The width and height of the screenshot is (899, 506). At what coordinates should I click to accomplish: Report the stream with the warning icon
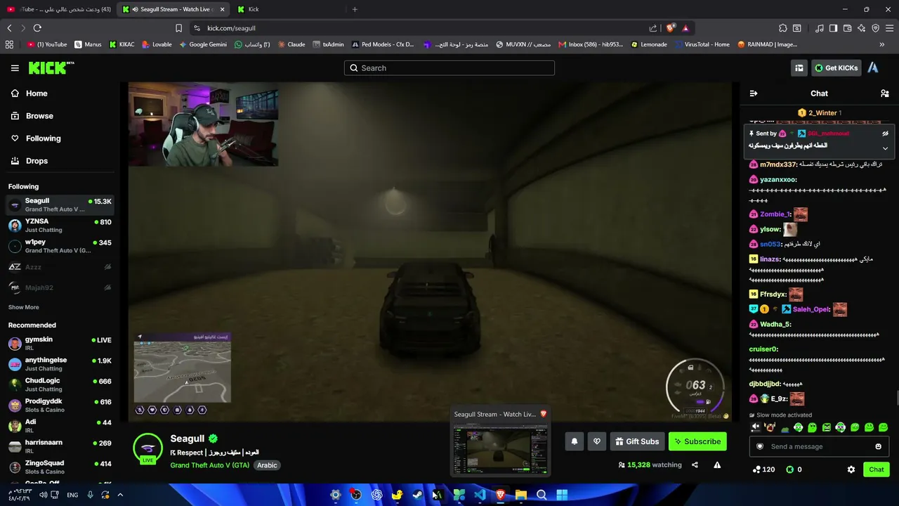pos(717,465)
